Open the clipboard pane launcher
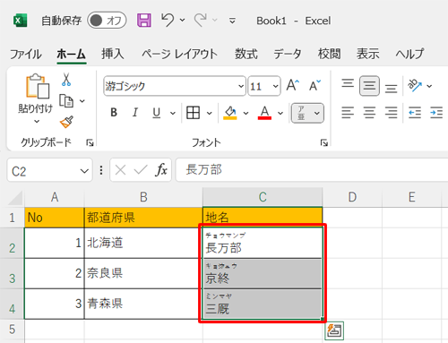This screenshot has height=343, width=448. click(90, 143)
